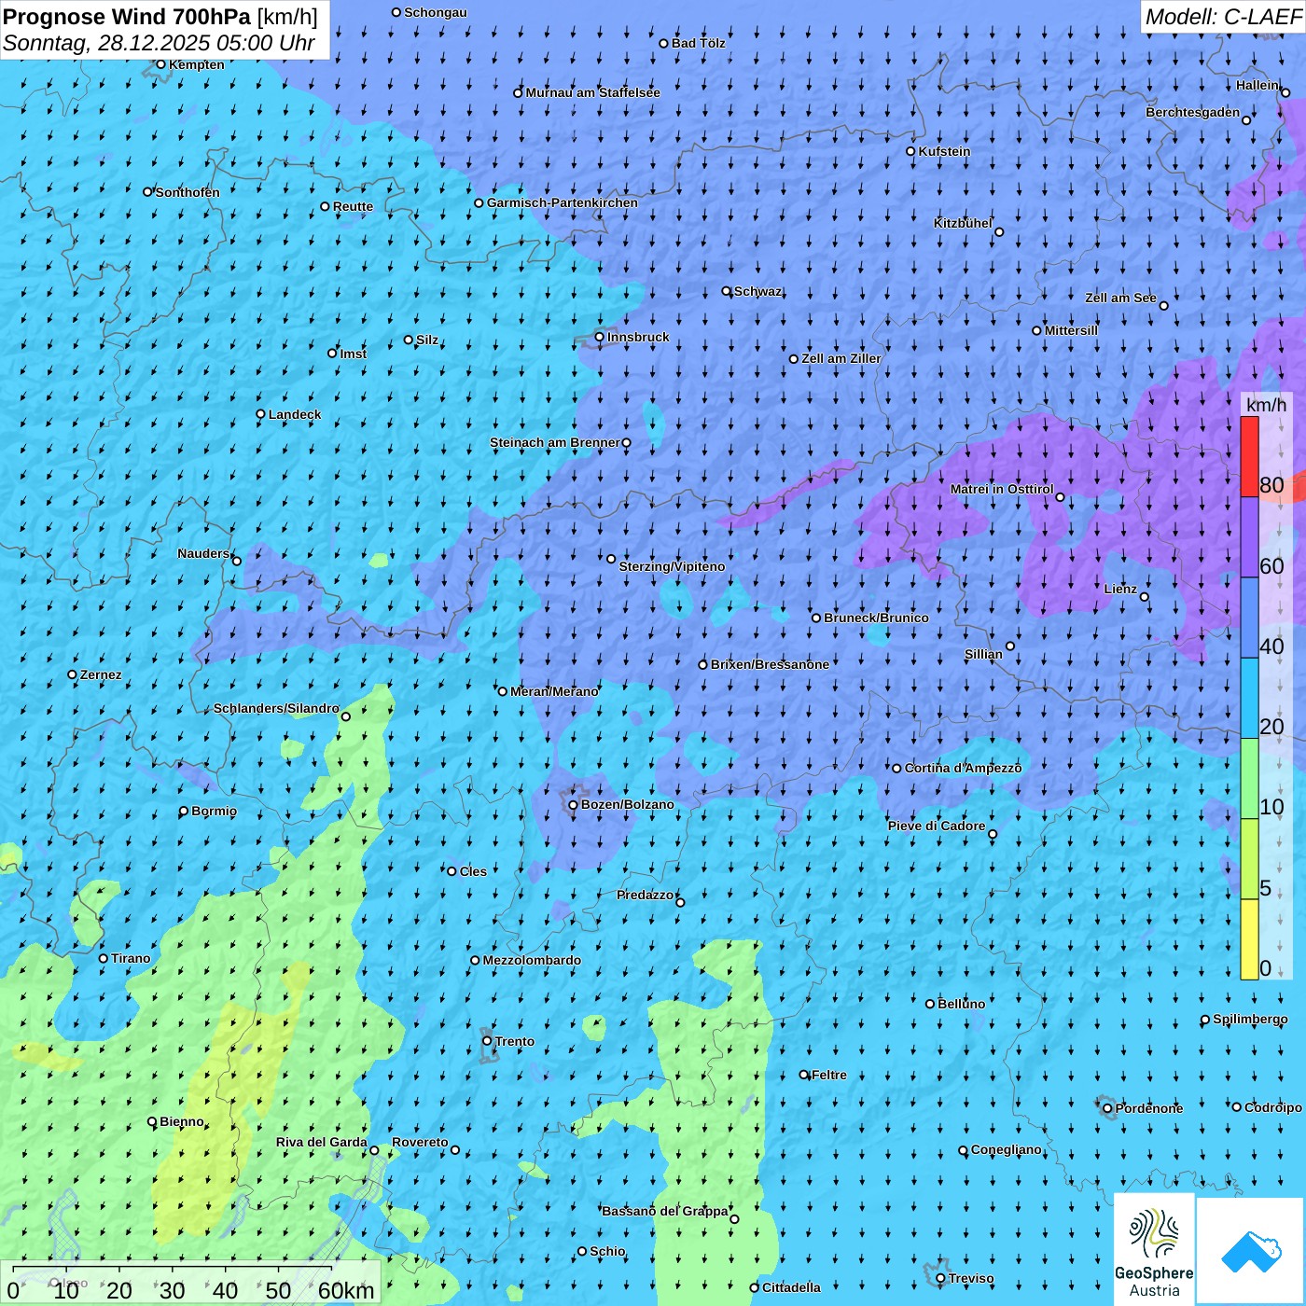This screenshot has height=1306, width=1306.
Task: Click the Spilimbergo city label
Action: [x=1250, y=1019]
